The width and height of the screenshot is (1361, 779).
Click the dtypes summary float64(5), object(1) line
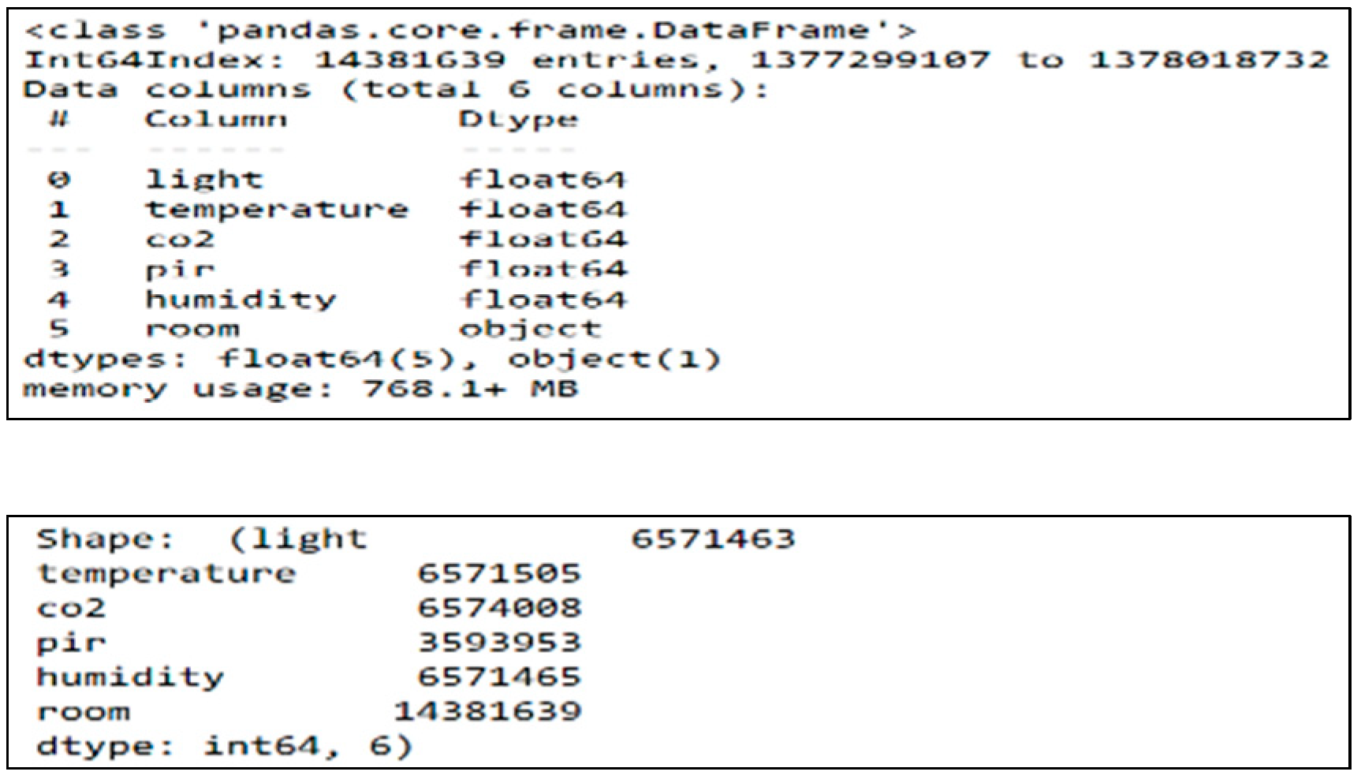tap(371, 360)
